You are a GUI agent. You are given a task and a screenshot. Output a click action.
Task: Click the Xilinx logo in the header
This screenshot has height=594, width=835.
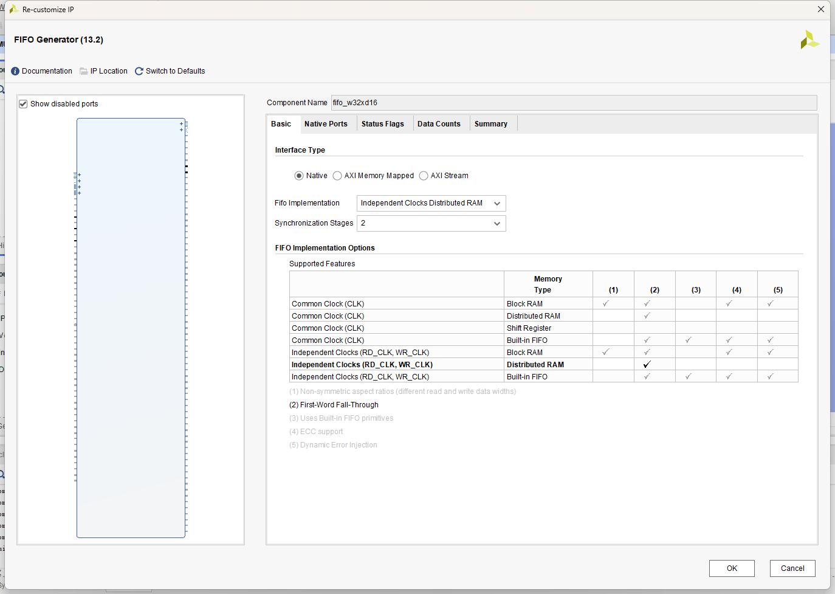(809, 40)
